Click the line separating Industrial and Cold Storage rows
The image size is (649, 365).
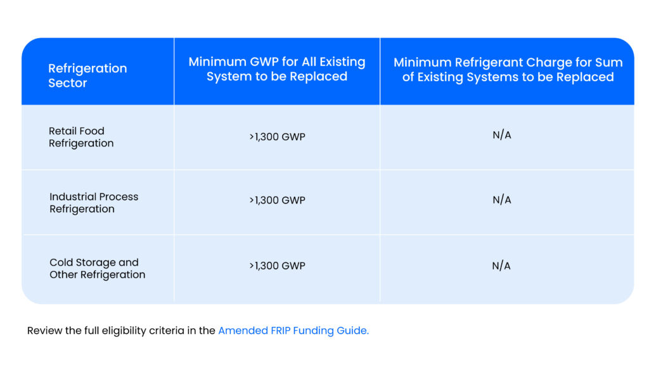(328, 235)
